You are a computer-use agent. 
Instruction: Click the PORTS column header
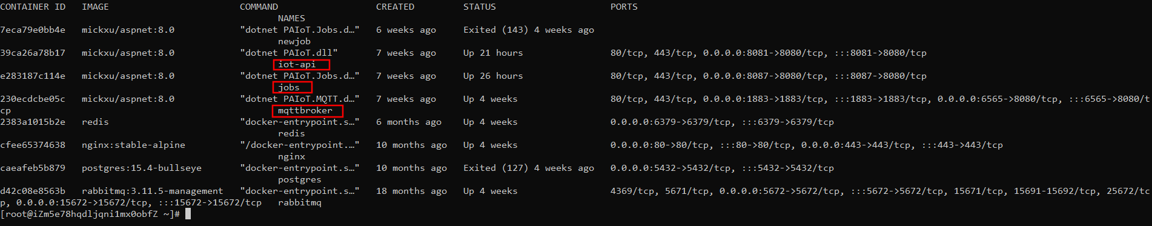coord(624,7)
